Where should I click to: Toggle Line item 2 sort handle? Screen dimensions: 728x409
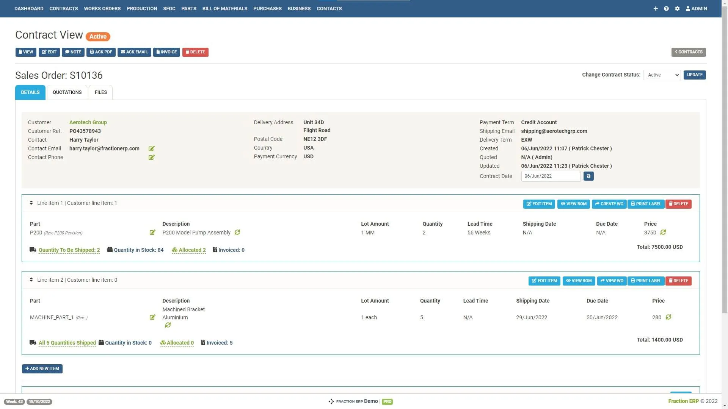pos(31,280)
